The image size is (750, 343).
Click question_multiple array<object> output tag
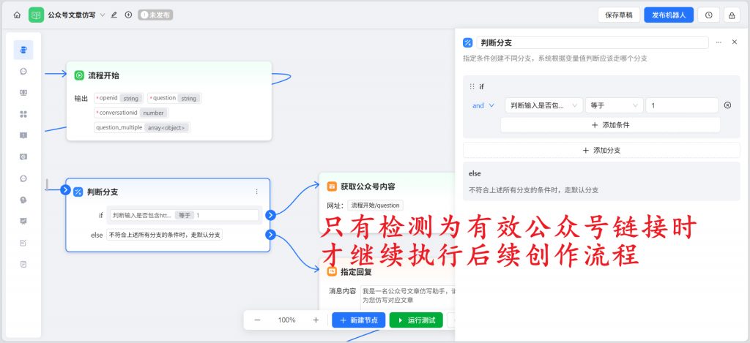(142, 127)
